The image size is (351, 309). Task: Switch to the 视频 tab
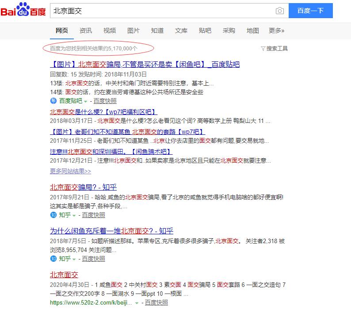(x=110, y=31)
